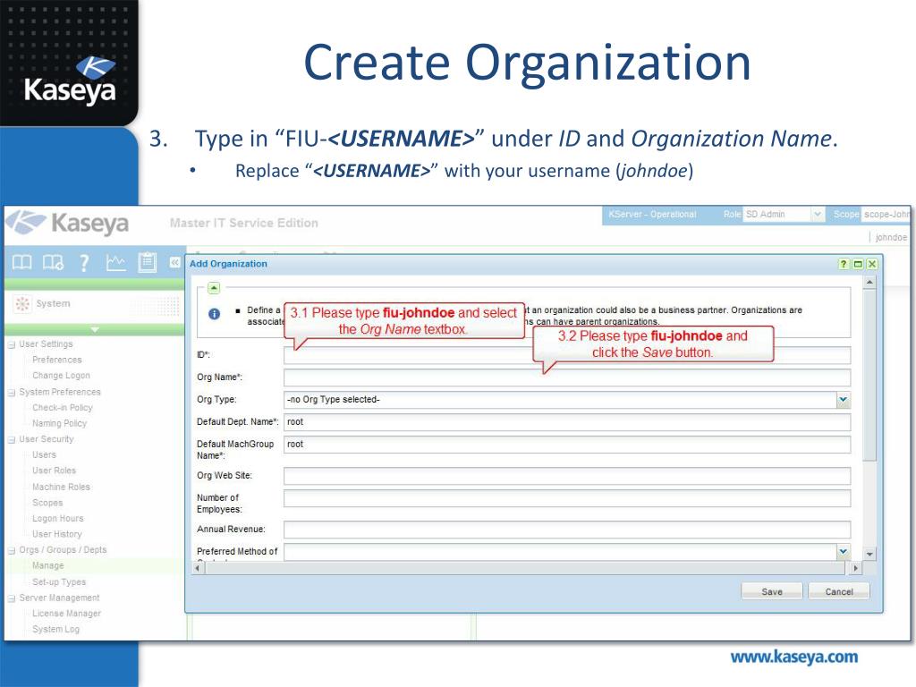Open Machine Roles in sidebar

61,488
